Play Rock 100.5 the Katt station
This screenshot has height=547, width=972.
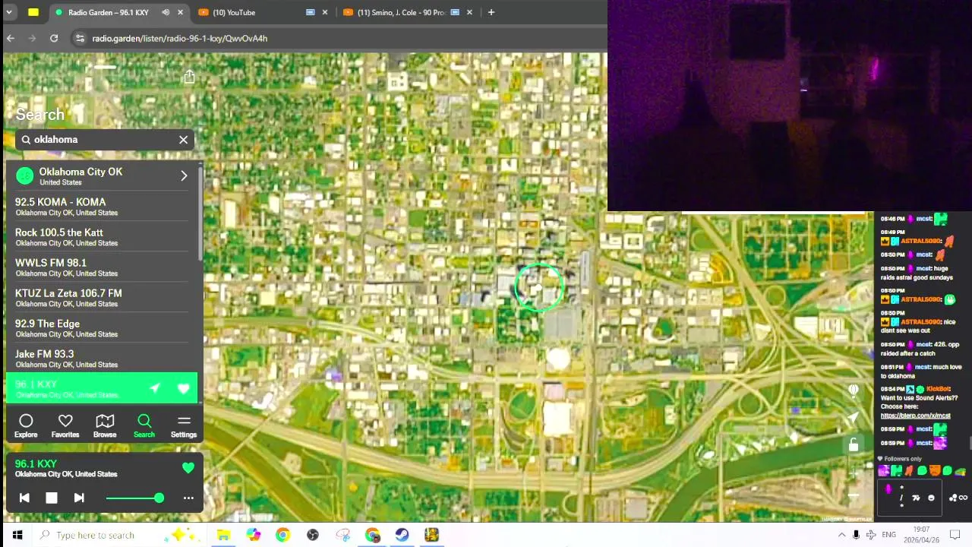tap(102, 237)
